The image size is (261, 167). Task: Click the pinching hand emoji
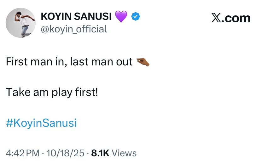tap(142, 62)
